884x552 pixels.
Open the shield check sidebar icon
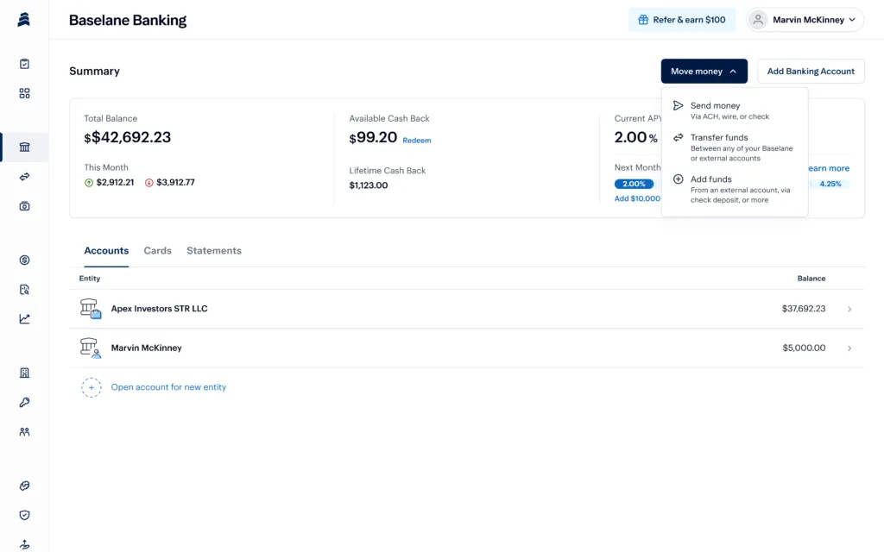pyautogui.click(x=24, y=515)
